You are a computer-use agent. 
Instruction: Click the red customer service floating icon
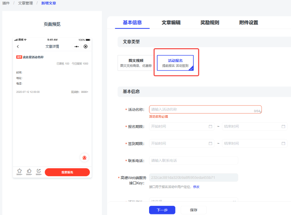pyautogui.click(x=84, y=158)
